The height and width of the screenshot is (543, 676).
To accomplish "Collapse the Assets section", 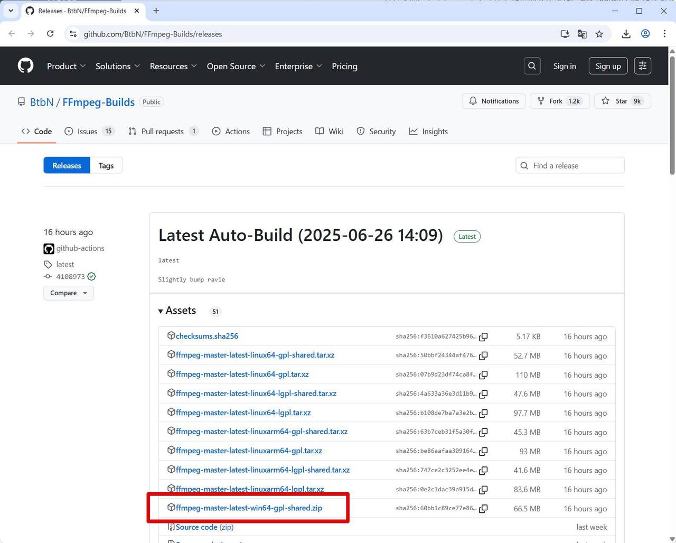I will (177, 311).
